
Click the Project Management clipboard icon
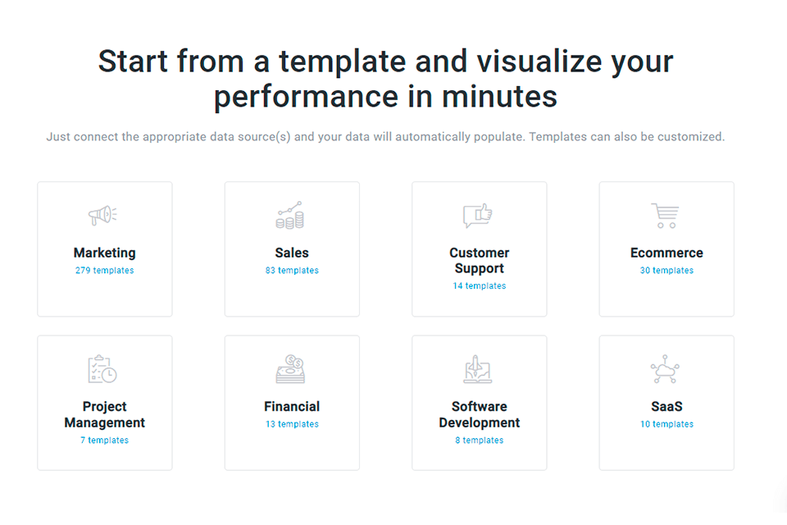(x=102, y=369)
